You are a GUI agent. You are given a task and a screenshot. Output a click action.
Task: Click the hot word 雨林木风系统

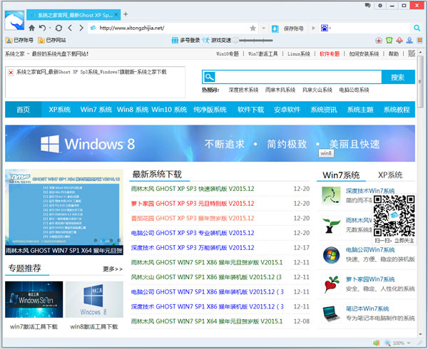click(x=280, y=90)
